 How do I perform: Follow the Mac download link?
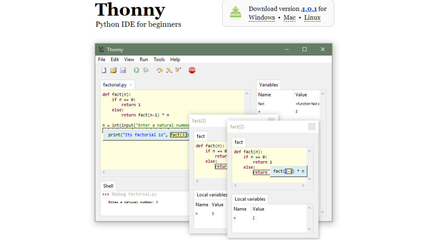coord(289,18)
